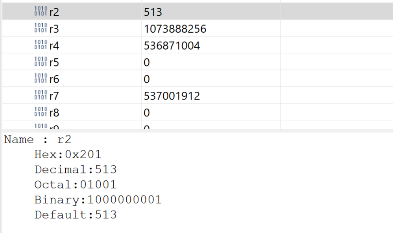Click the binary icon next to r7

coord(41,96)
